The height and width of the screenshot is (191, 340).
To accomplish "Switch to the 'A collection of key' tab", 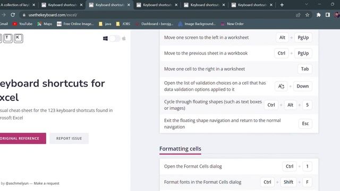I will [x=15, y=5].
